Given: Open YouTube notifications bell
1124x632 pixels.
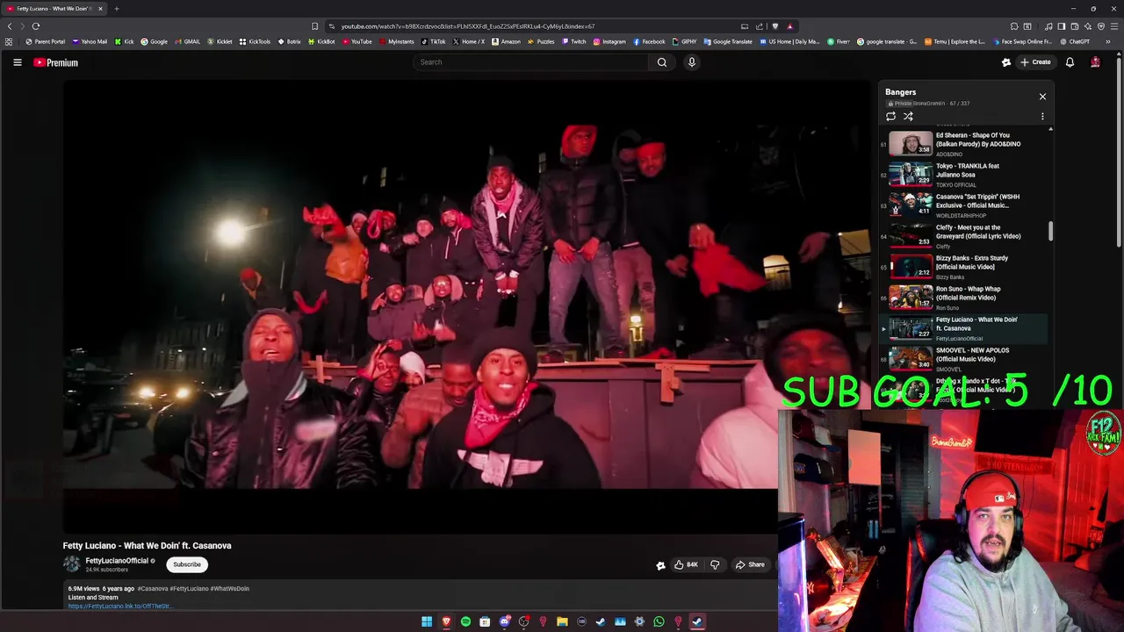Looking at the screenshot, I should [1070, 62].
